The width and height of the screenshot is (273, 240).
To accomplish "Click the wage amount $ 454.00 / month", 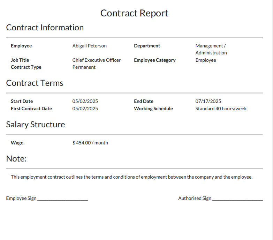I will point(90,143).
